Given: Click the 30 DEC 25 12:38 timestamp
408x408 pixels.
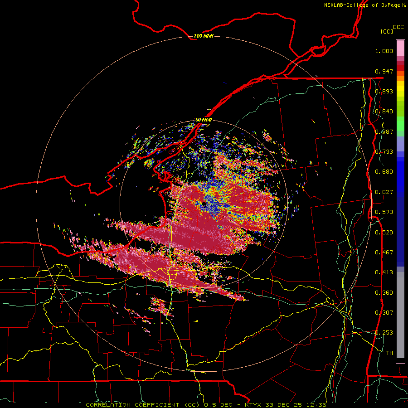Looking at the screenshot, I should point(296,405).
